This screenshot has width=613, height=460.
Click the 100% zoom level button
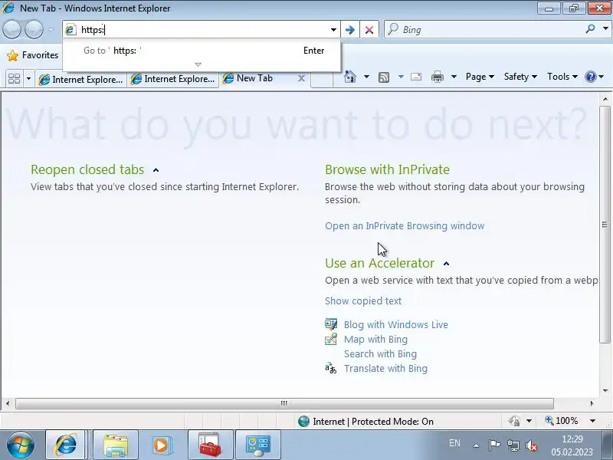coord(562,421)
